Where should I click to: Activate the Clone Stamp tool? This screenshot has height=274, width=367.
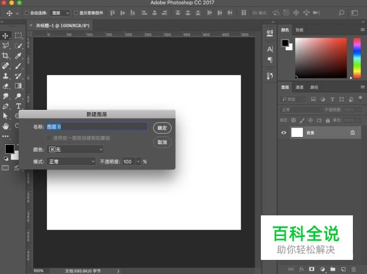pyautogui.click(x=6, y=76)
